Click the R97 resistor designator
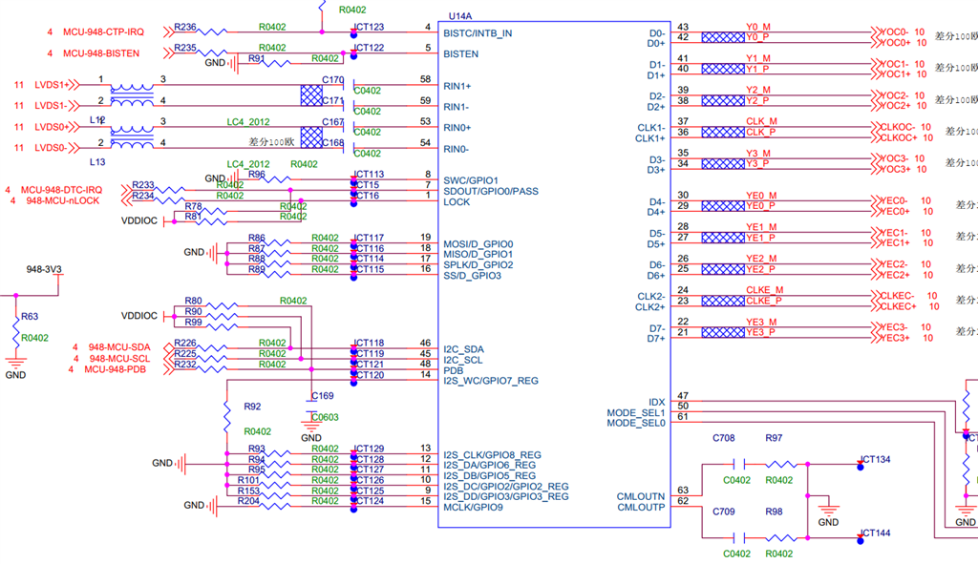The width and height of the screenshot is (978, 564). (x=774, y=438)
